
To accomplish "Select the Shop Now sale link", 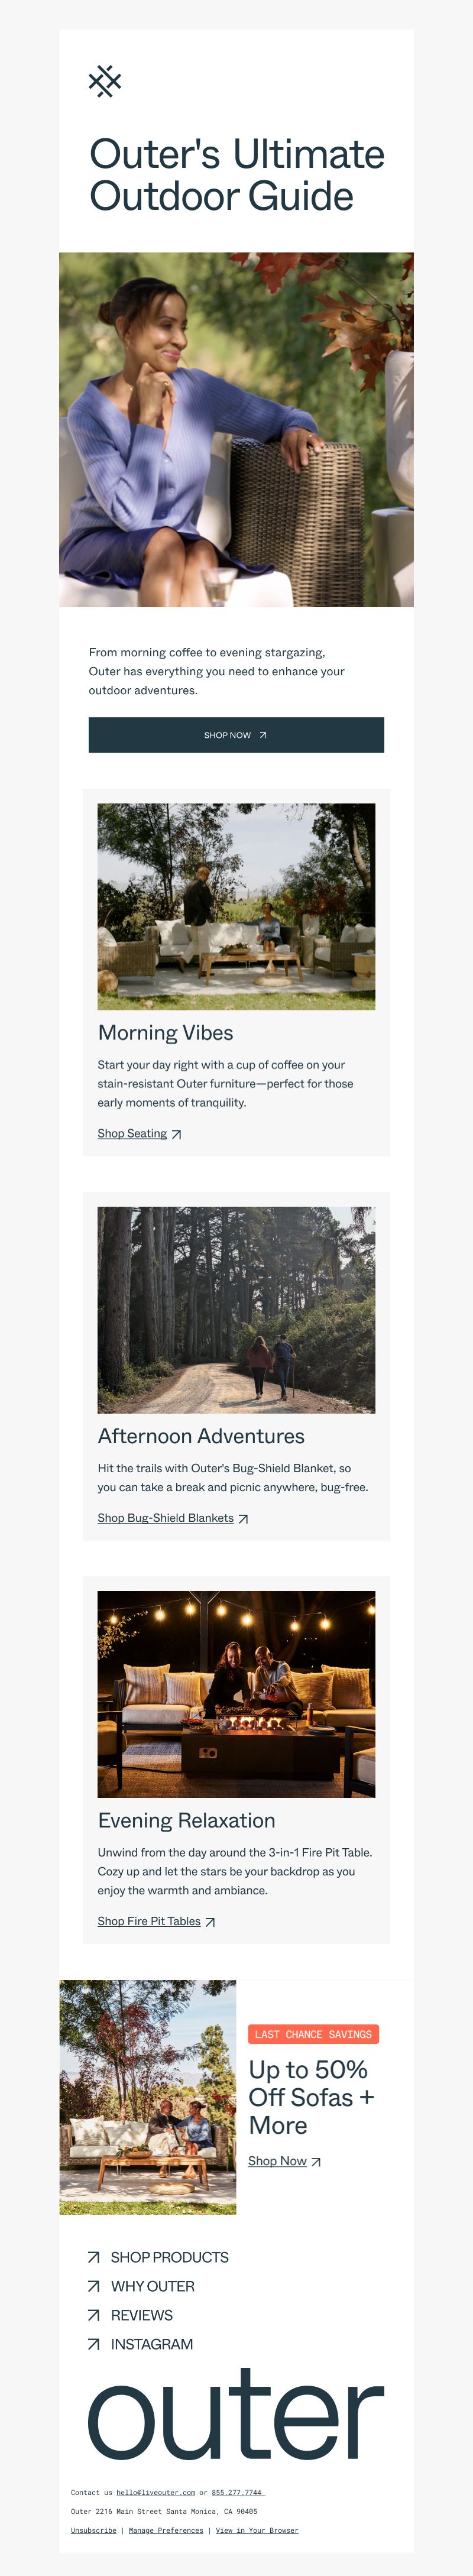I will coord(278,2160).
